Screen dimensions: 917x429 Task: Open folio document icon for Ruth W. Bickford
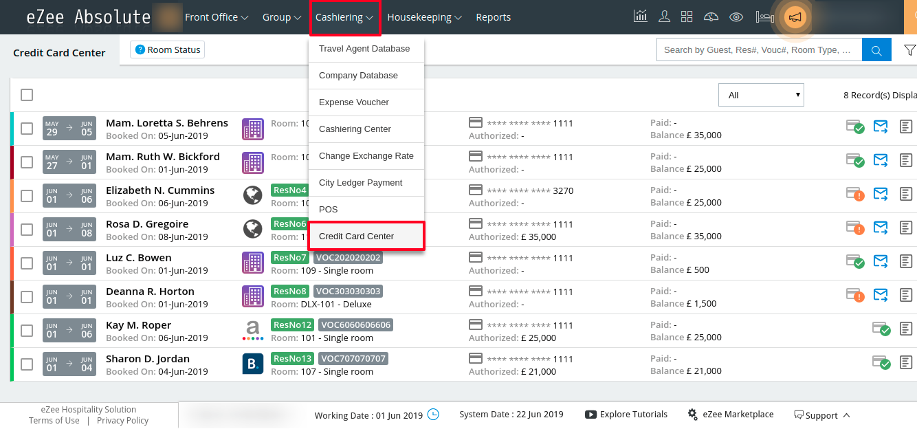tap(906, 160)
